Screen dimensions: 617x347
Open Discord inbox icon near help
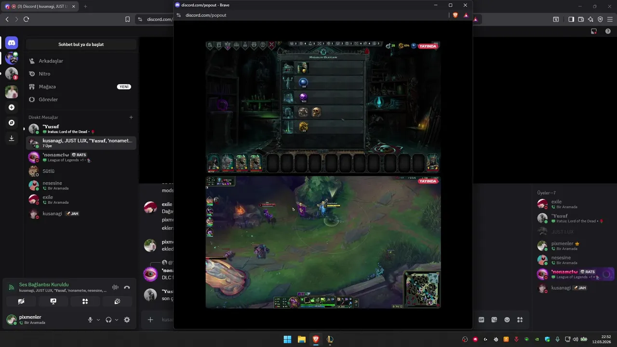point(594,31)
